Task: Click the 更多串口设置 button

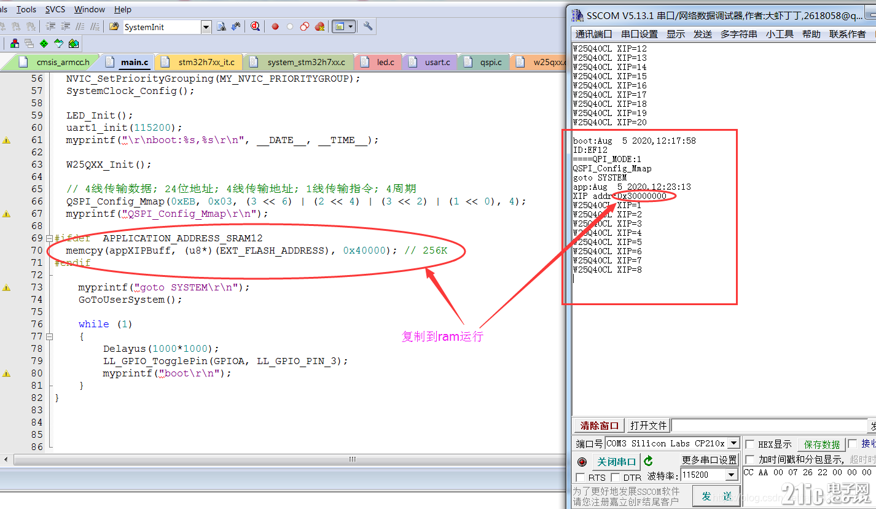Action: coord(709,460)
